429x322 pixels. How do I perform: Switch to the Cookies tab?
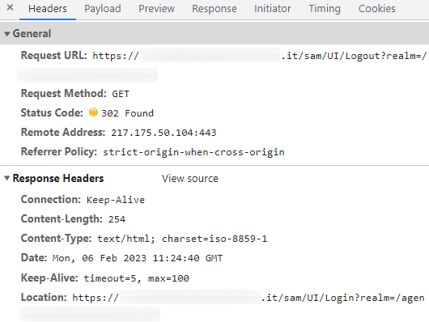pos(376,9)
